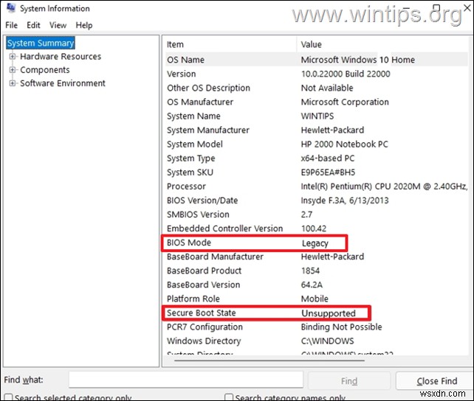The width and height of the screenshot is (474, 401).
Task: Expand the Components tree node
Action: [13, 70]
